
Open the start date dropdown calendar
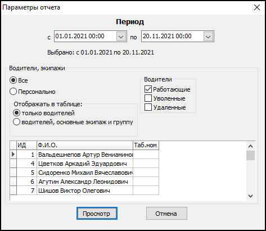pos(121,37)
